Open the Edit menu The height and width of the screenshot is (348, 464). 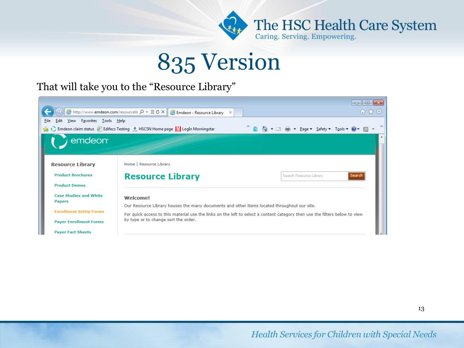(x=59, y=121)
